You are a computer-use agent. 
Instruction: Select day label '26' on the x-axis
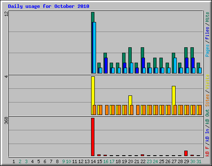coord(168,161)
